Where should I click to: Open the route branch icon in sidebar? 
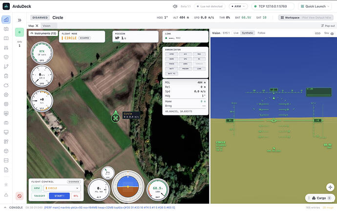(6, 66)
